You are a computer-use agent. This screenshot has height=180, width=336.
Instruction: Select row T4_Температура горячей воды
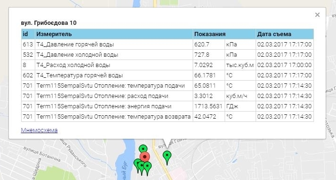pyautogui.click(x=167, y=75)
